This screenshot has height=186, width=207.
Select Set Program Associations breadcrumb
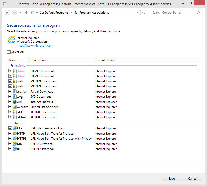(92, 13)
